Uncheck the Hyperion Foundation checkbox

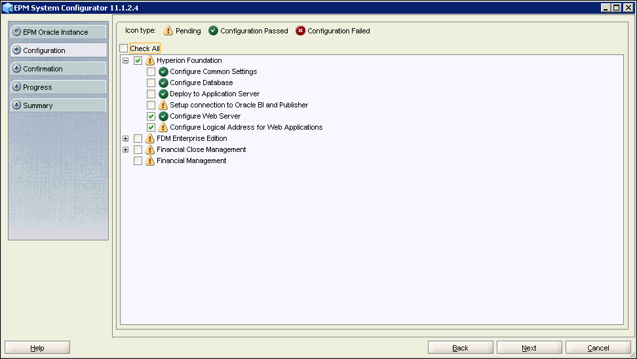(x=138, y=60)
